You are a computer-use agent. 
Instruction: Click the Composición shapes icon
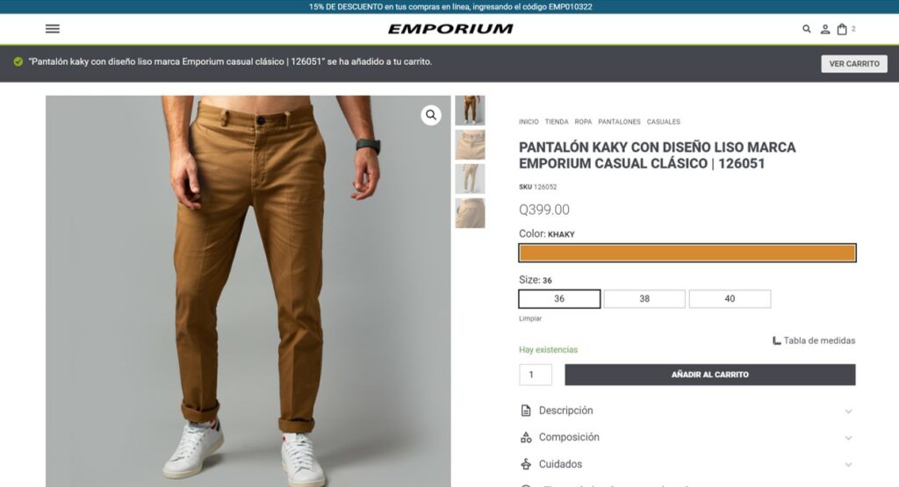(526, 437)
